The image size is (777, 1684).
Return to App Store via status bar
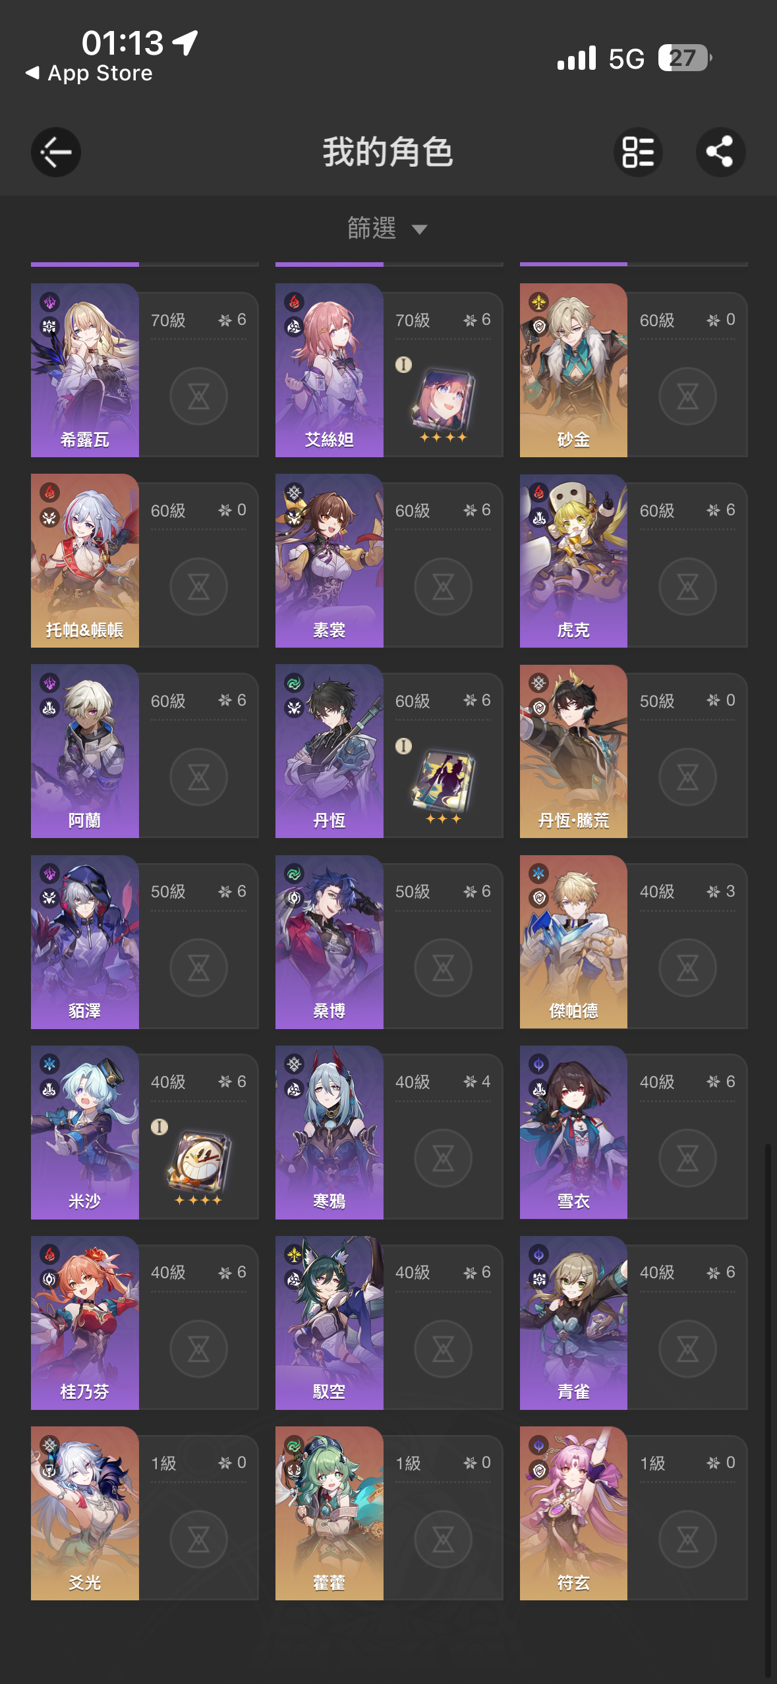click(x=89, y=73)
